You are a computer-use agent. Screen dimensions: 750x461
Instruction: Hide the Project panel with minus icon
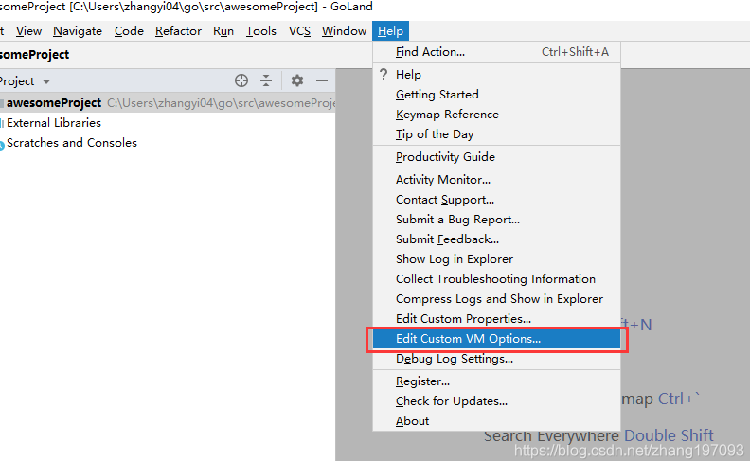click(x=322, y=80)
